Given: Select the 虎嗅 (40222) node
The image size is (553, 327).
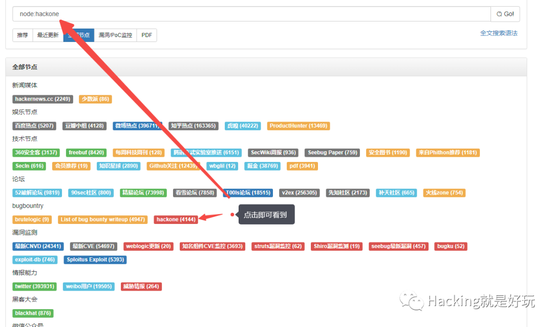Looking at the screenshot, I should point(243,126).
